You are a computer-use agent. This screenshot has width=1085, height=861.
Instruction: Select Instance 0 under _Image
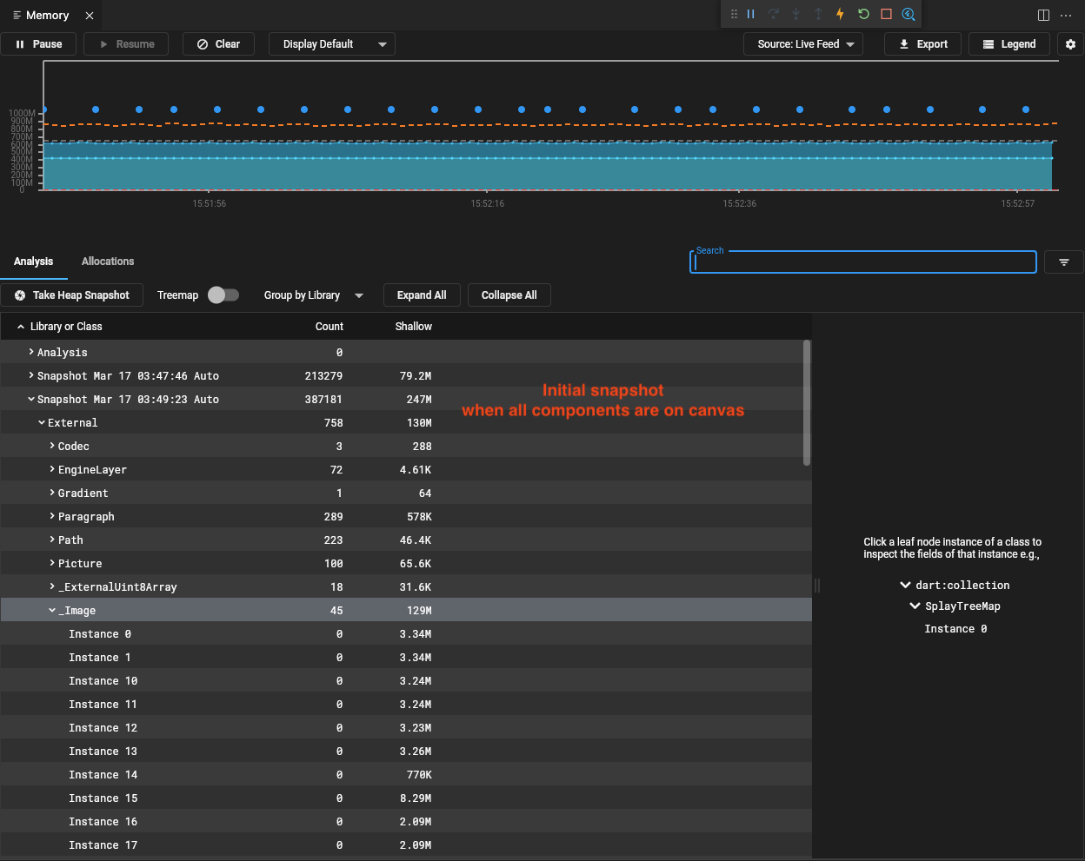(406, 634)
